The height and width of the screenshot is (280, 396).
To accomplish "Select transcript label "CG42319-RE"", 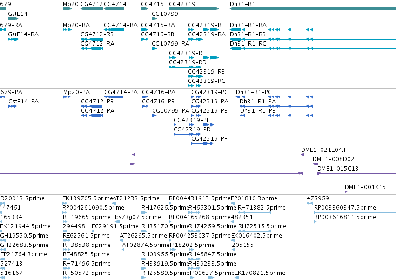I will [x=188, y=53].
